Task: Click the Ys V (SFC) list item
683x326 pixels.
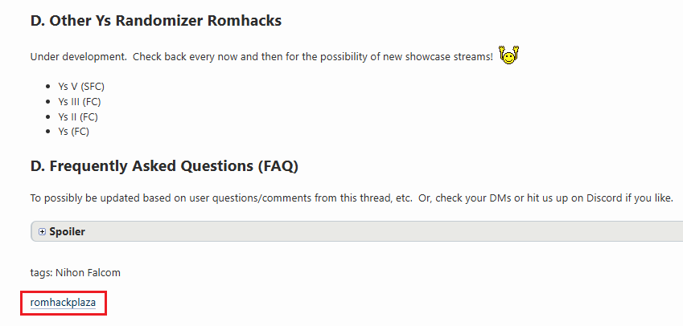Action: 81,86
